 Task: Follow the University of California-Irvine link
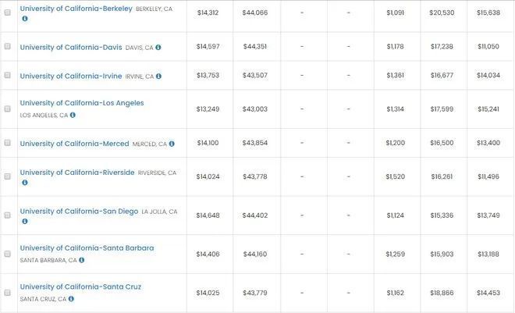click(71, 76)
